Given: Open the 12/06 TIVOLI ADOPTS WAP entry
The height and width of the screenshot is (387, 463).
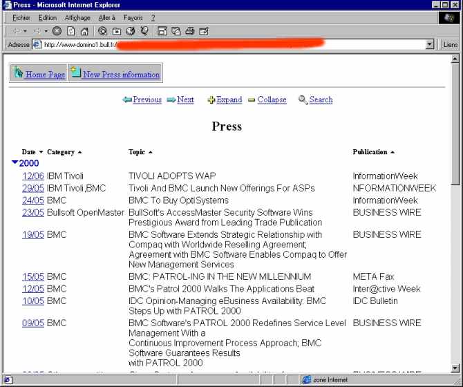Looking at the screenshot, I should 33,176.
